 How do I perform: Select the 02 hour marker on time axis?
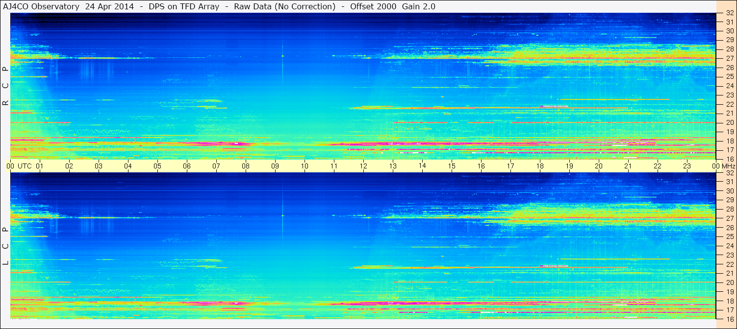pos(69,166)
